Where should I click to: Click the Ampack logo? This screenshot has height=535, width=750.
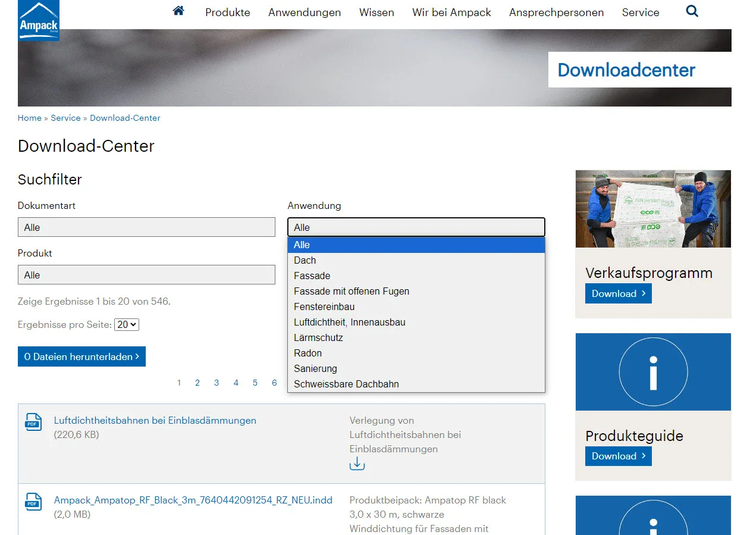click(x=39, y=20)
